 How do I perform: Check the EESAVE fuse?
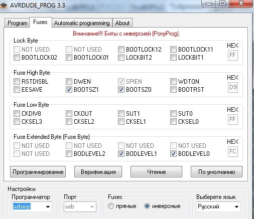tap(17, 90)
